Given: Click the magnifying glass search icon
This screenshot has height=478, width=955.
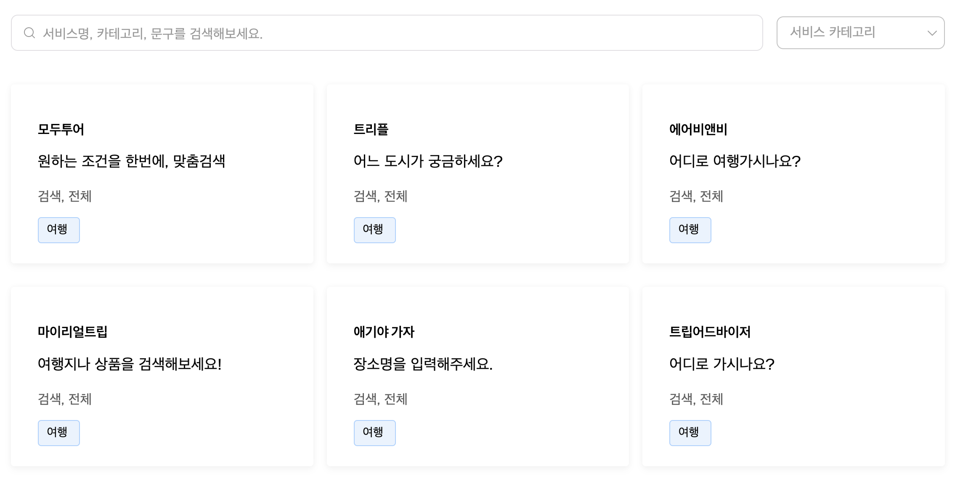Looking at the screenshot, I should [29, 33].
